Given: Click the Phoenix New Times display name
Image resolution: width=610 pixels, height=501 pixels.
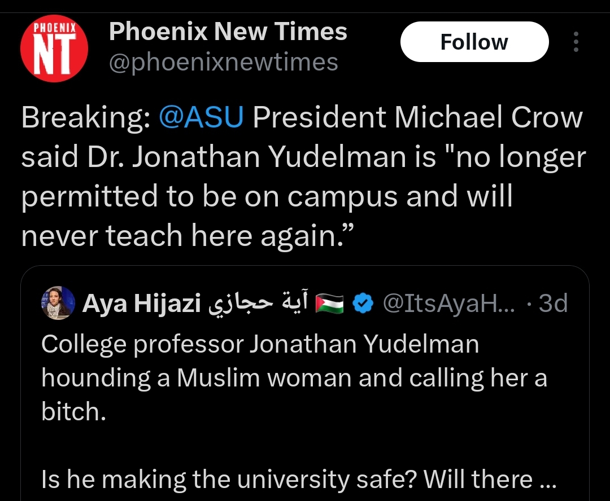Looking at the screenshot, I should (x=228, y=31).
